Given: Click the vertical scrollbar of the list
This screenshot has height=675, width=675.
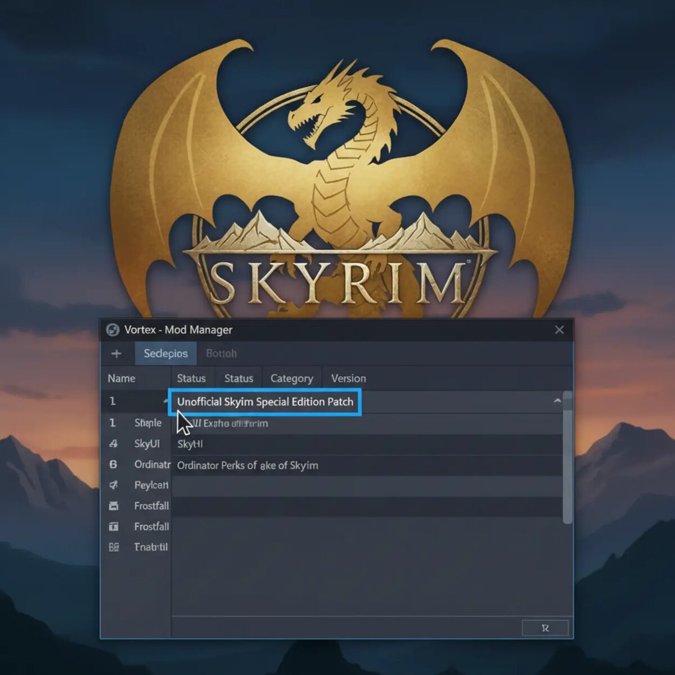Looking at the screenshot, I should click(568, 458).
